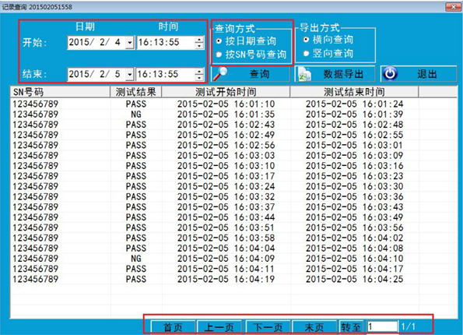This screenshot has height=335, width=463.
Task: Sort by 测试结束时间 column header
Action: pos(354,92)
